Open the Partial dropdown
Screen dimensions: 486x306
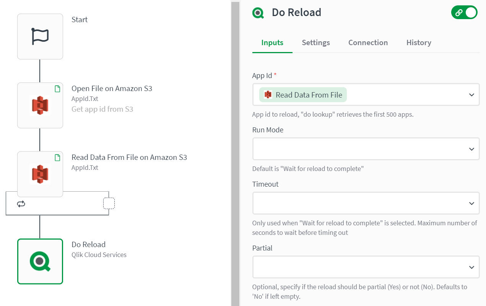coord(366,267)
